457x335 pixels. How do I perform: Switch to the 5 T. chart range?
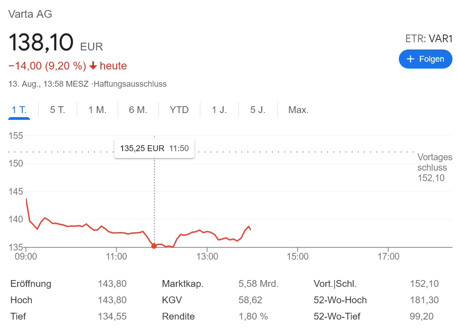(58, 110)
